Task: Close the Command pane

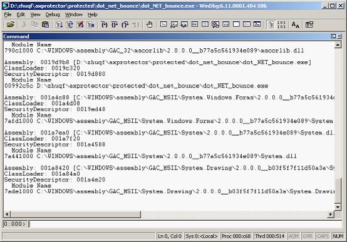Action: (x=339, y=36)
